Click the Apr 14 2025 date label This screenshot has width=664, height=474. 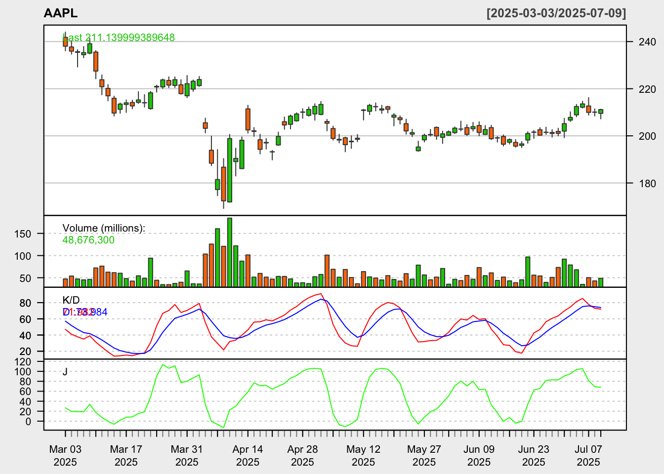click(x=248, y=456)
